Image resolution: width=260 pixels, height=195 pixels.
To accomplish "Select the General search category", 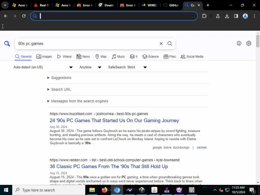I will click(23, 57).
